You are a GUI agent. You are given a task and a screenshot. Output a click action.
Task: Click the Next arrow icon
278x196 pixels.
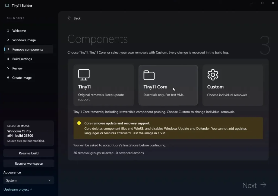(263, 185)
